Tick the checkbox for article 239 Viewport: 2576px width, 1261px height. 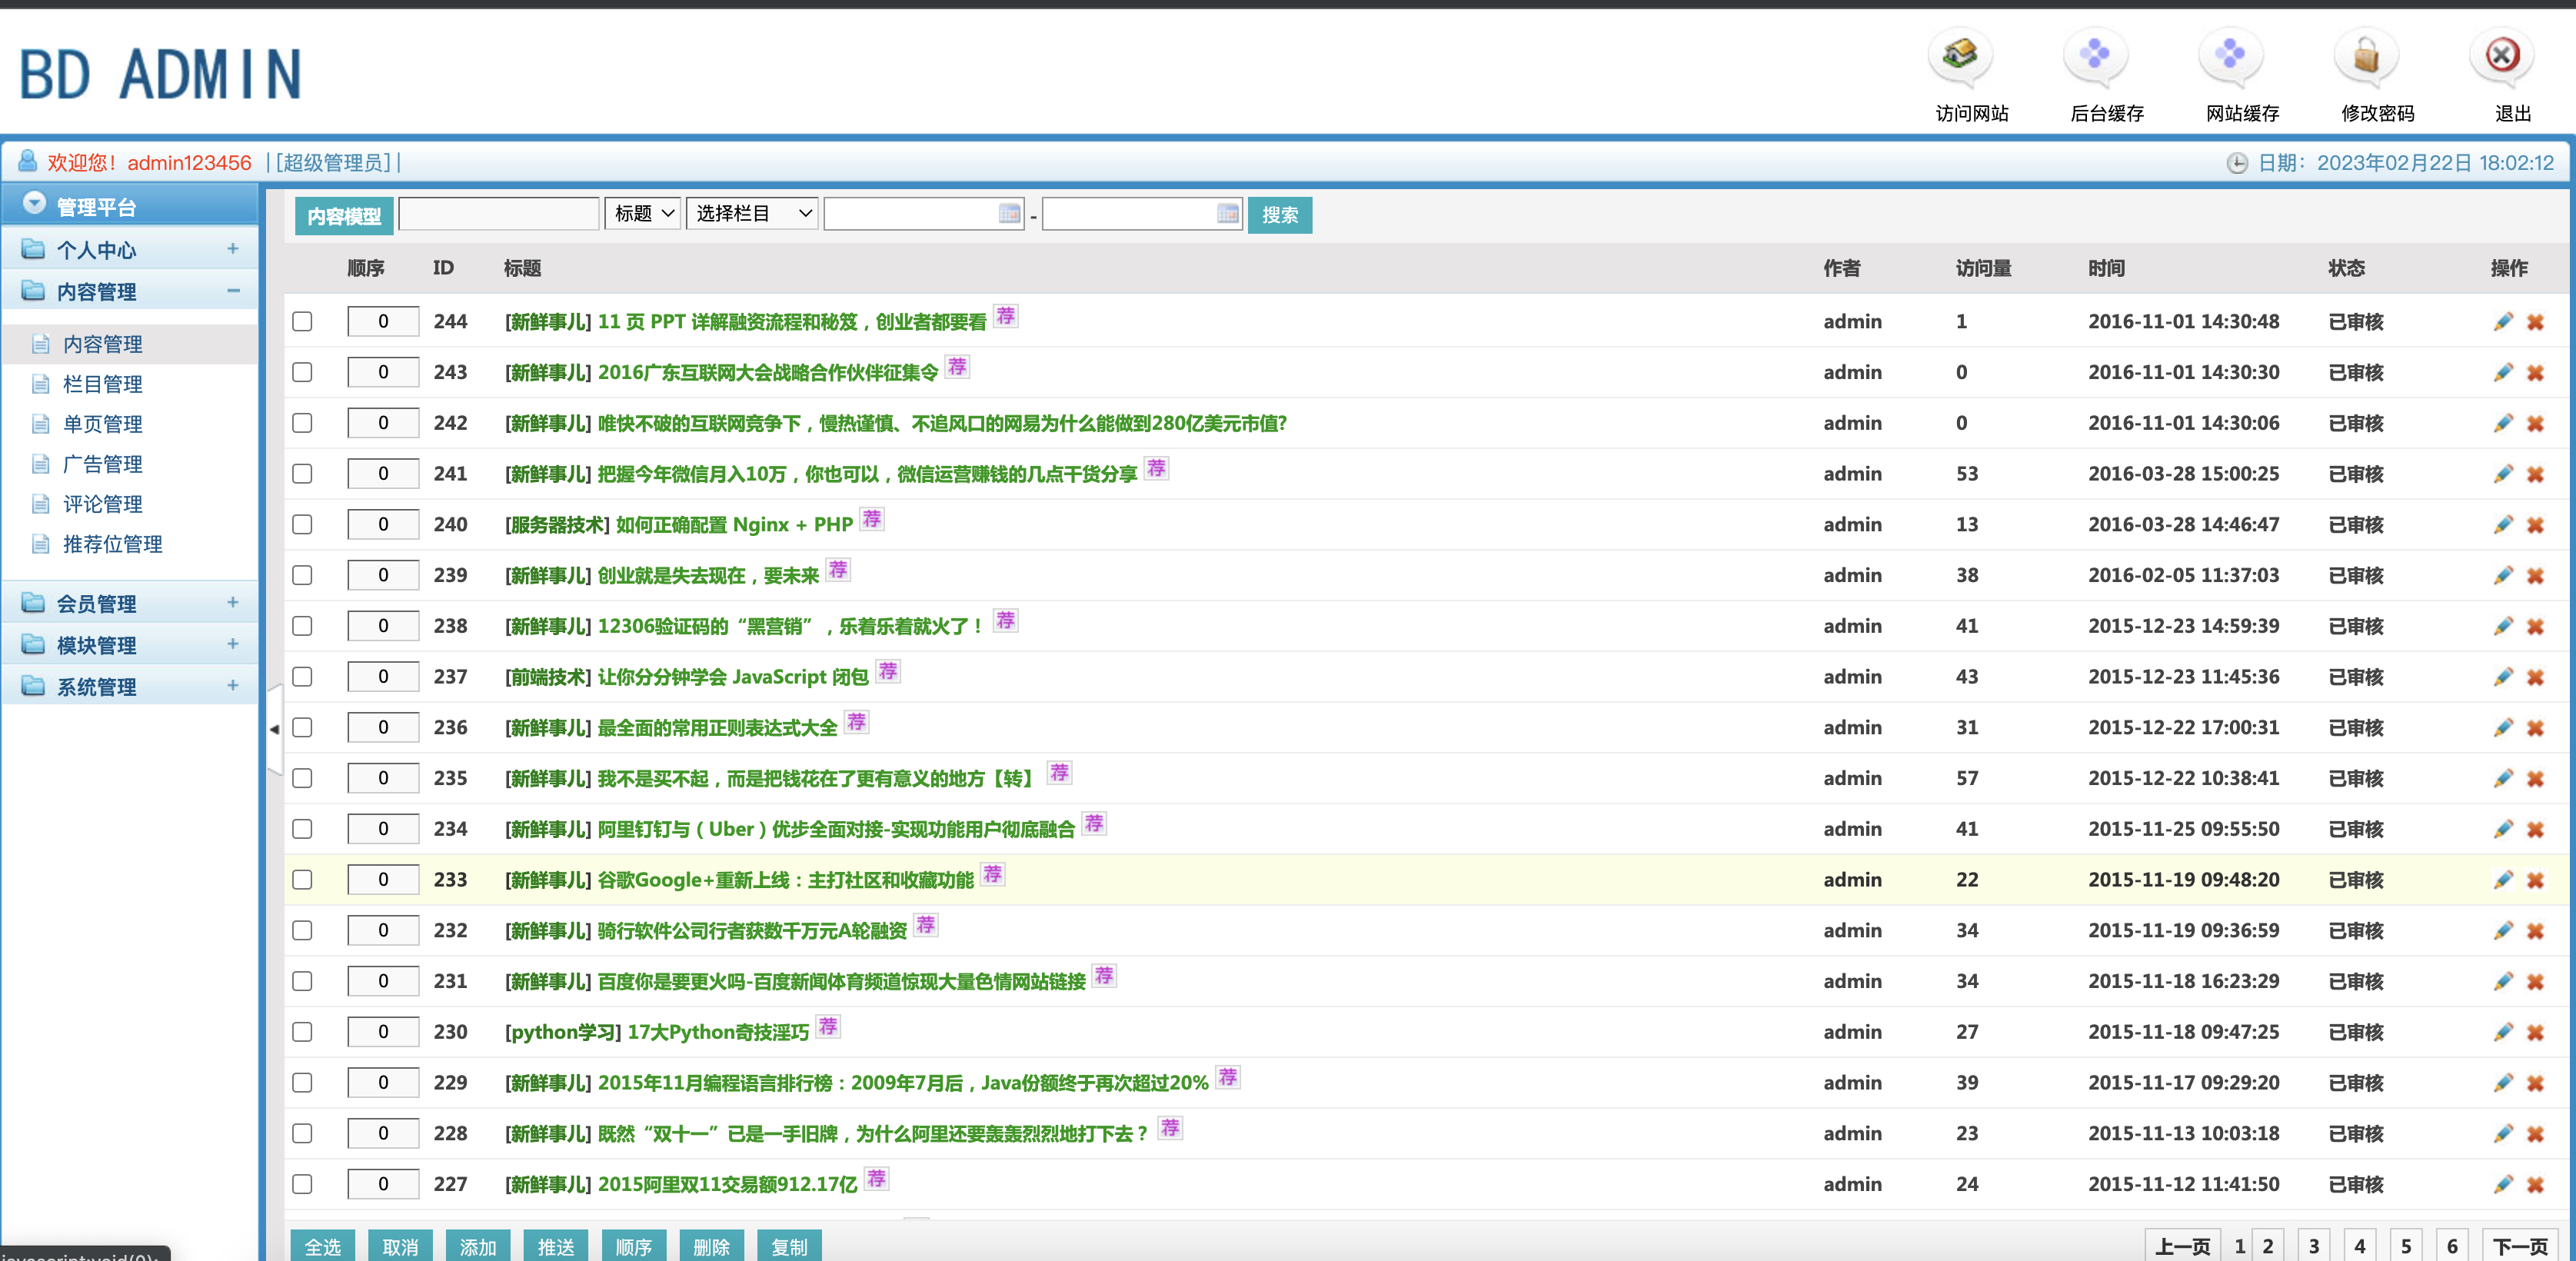[x=302, y=575]
